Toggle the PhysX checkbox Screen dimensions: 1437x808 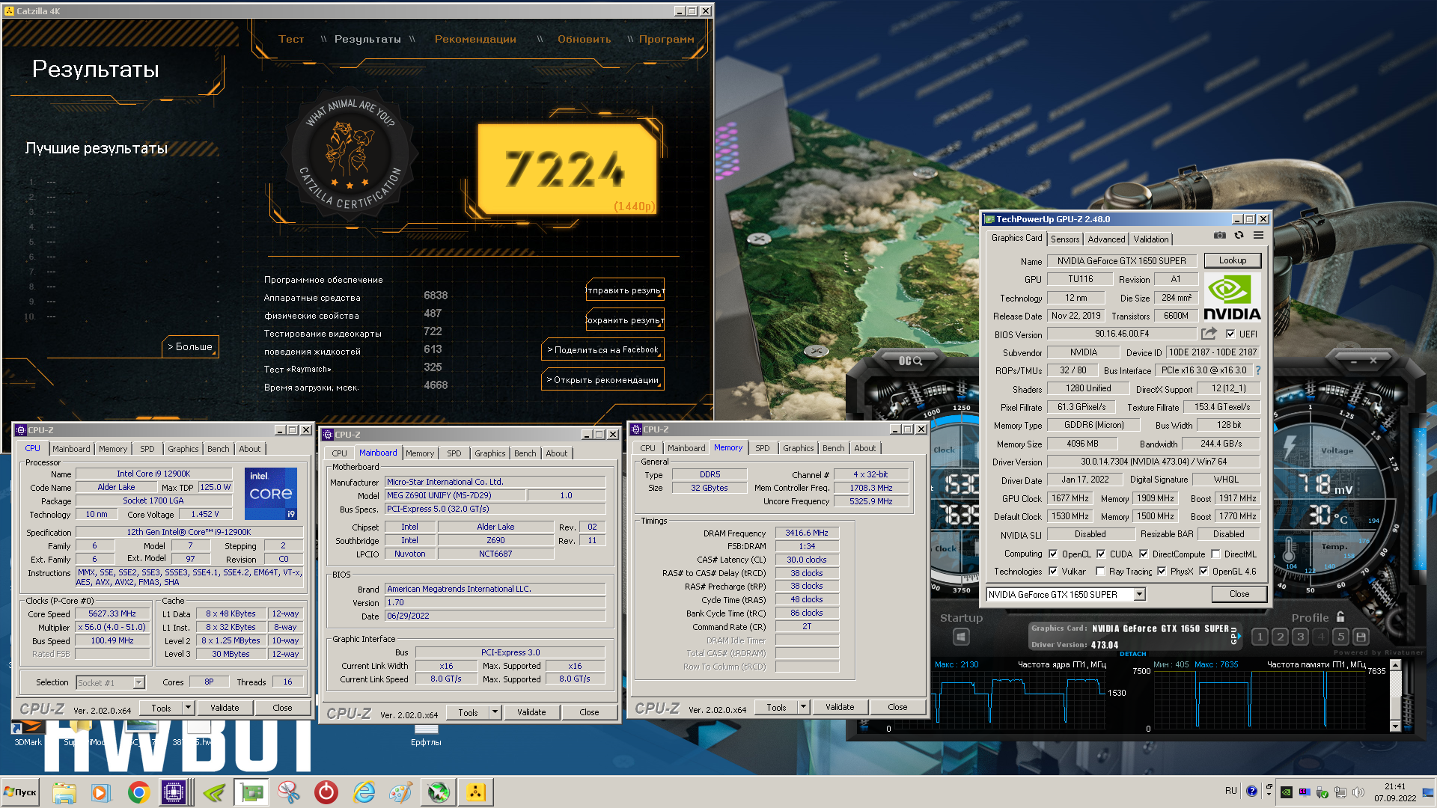point(1162,572)
